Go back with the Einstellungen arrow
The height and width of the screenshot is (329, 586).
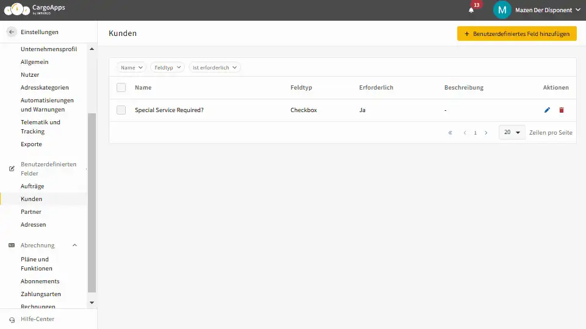pos(12,32)
